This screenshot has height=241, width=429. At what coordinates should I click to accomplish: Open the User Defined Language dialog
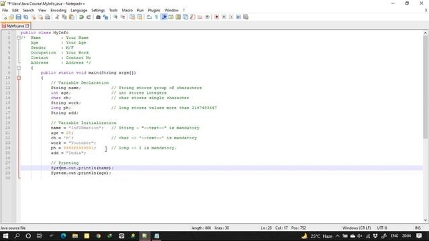pyautogui.click(x=171, y=17)
